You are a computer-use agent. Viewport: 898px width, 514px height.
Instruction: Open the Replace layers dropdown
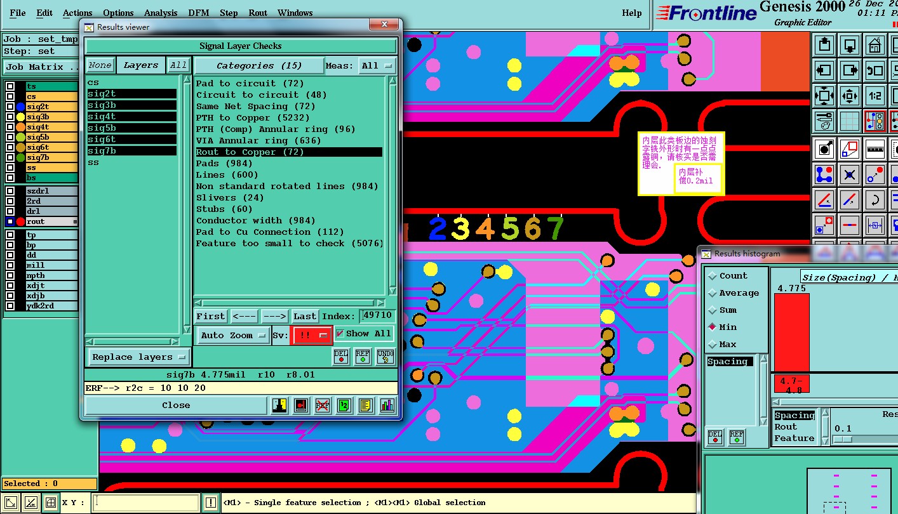tap(138, 357)
